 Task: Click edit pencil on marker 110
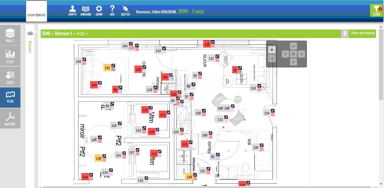click(x=120, y=123)
